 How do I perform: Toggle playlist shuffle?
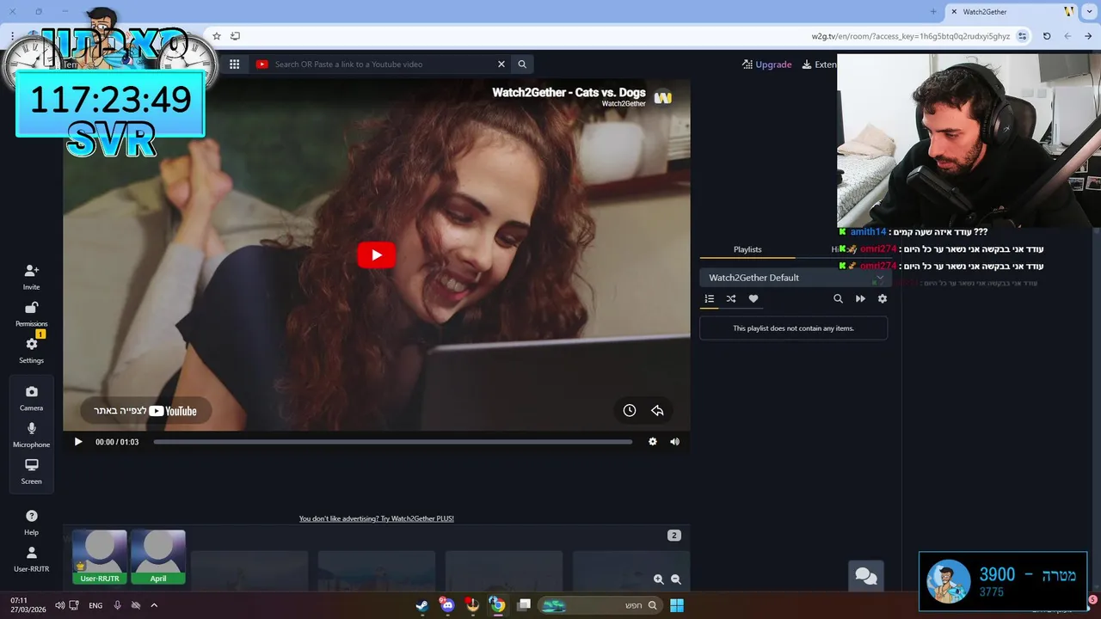731,299
